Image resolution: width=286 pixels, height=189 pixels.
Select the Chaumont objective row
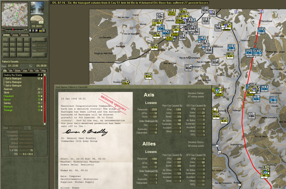click(x=23, y=96)
